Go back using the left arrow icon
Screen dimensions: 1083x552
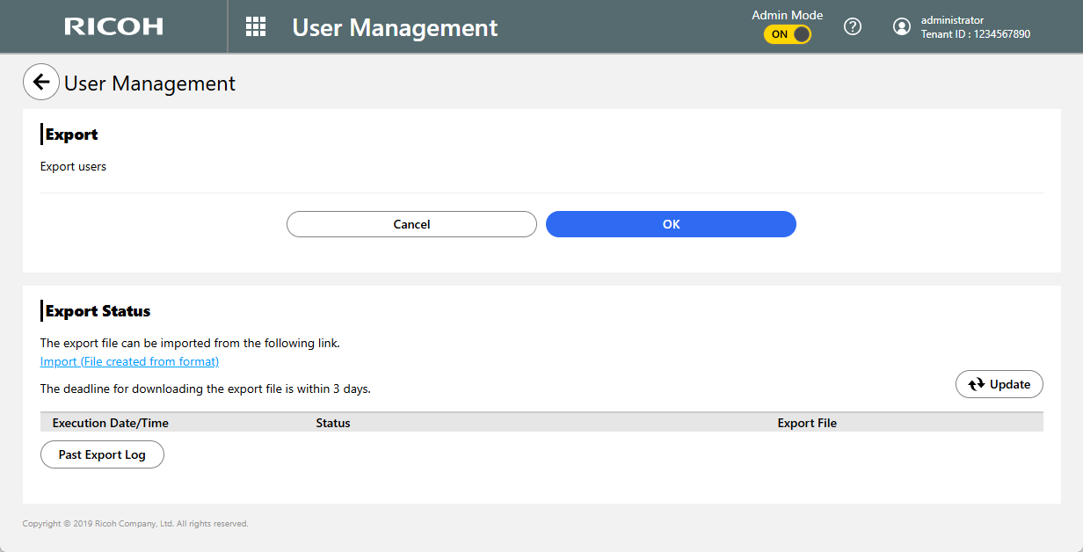click(41, 83)
